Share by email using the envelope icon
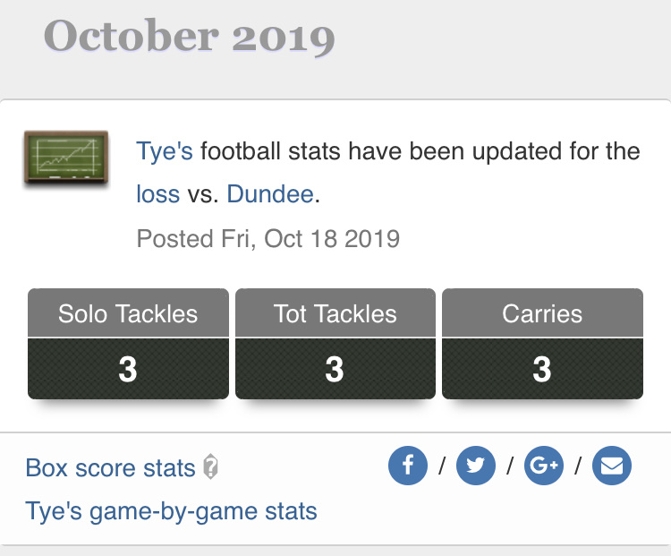 pos(612,466)
